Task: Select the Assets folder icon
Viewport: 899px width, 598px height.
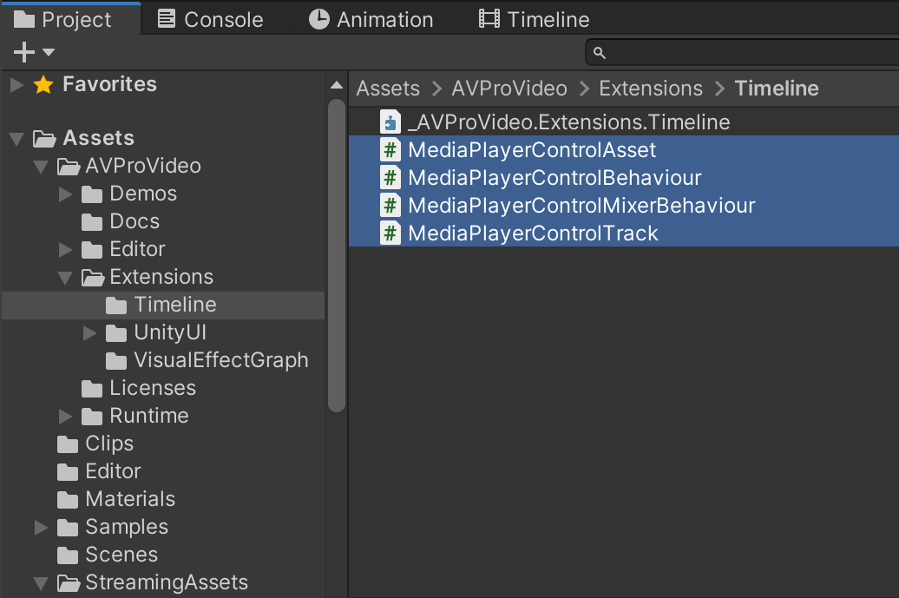Action: tap(44, 138)
